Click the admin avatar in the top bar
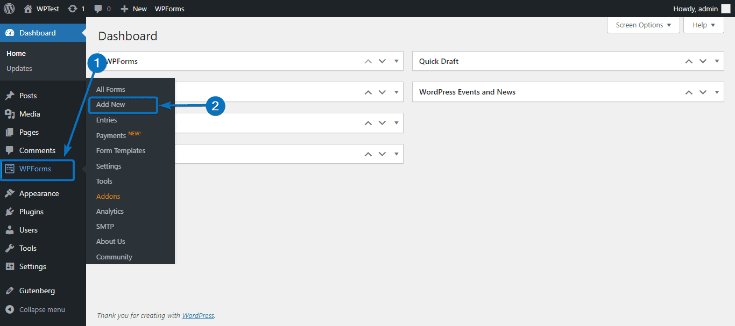Viewport: 735px width, 326px height. [x=726, y=9]
